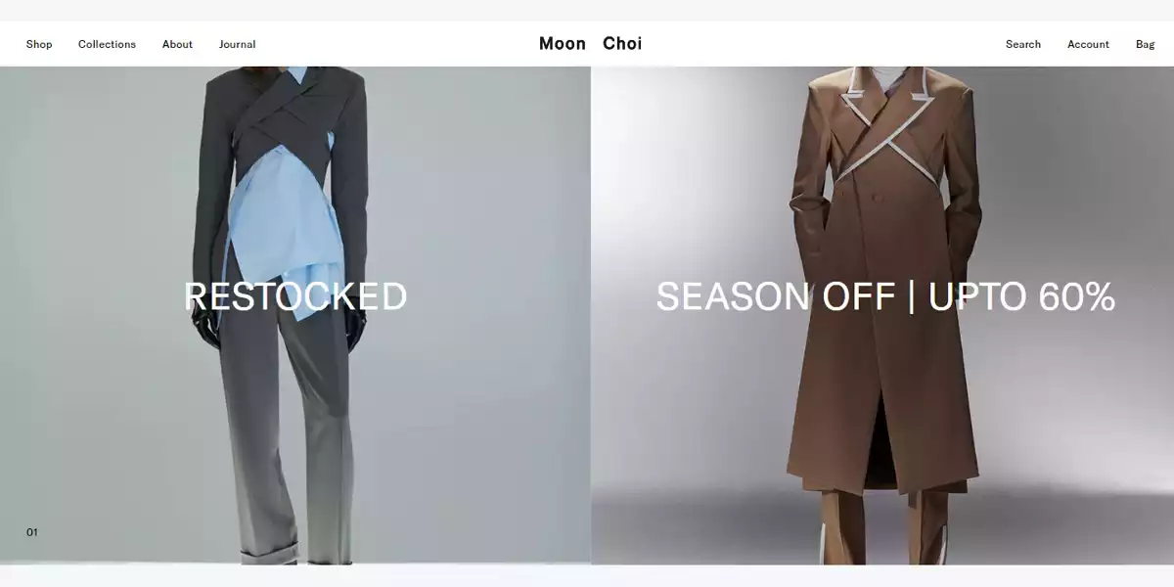Open the SEASON OFF | UPTO 60% promotion
Image resolution: width=1174 pixels, height=587 pixels.
885,296
